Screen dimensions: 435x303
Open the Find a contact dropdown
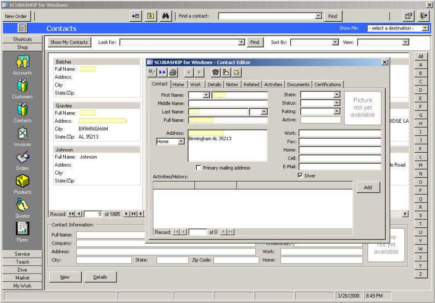tap(319, 16)
